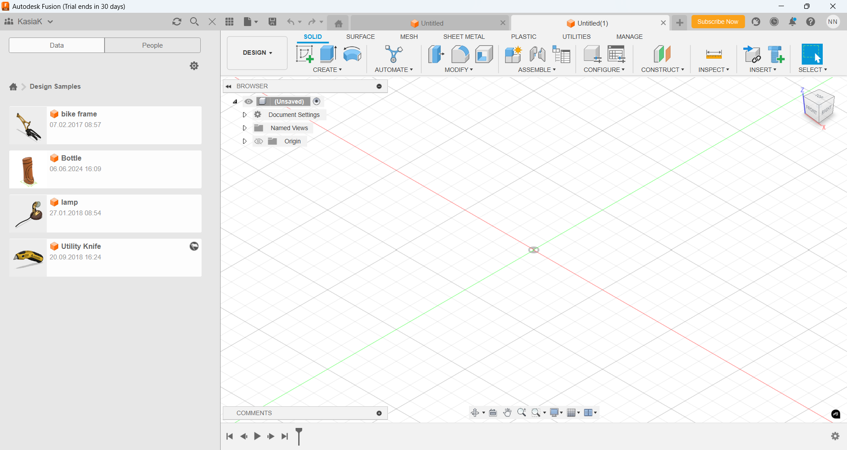Refresh the data panel
Screen dimensions: 847x450
click(x=177, y=22)
